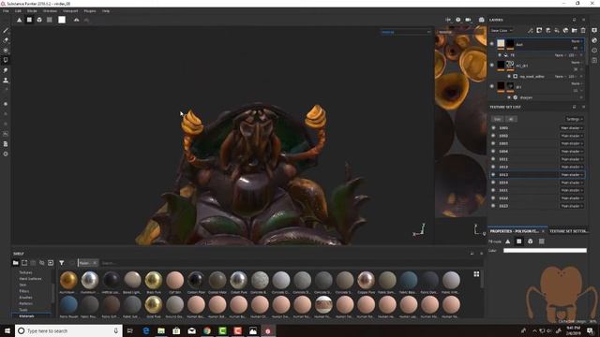Open Main shader dropdown for set 1013
The image size is (600, 337).
(x=572, y=175)
